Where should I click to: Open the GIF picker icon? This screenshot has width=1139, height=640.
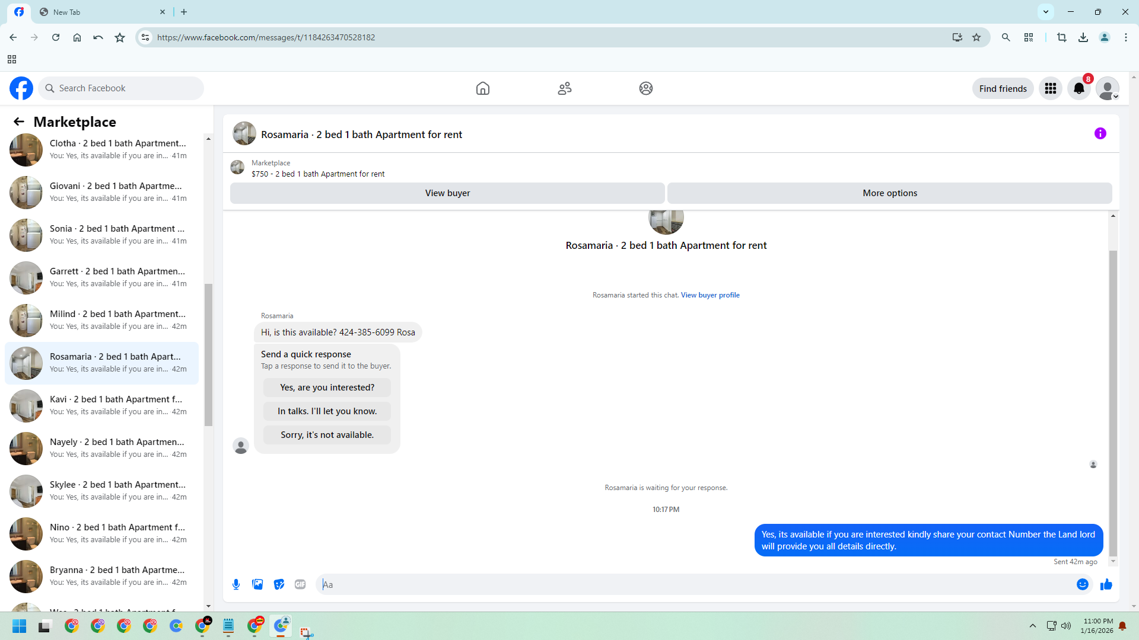(x=300, y=584)
